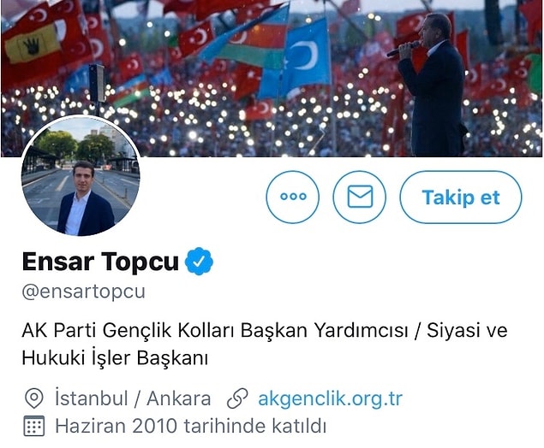This screenshot has width=544, height=448.
Task: Open the akgenclik.org.tr website link
Action: [x=330, y=398]
